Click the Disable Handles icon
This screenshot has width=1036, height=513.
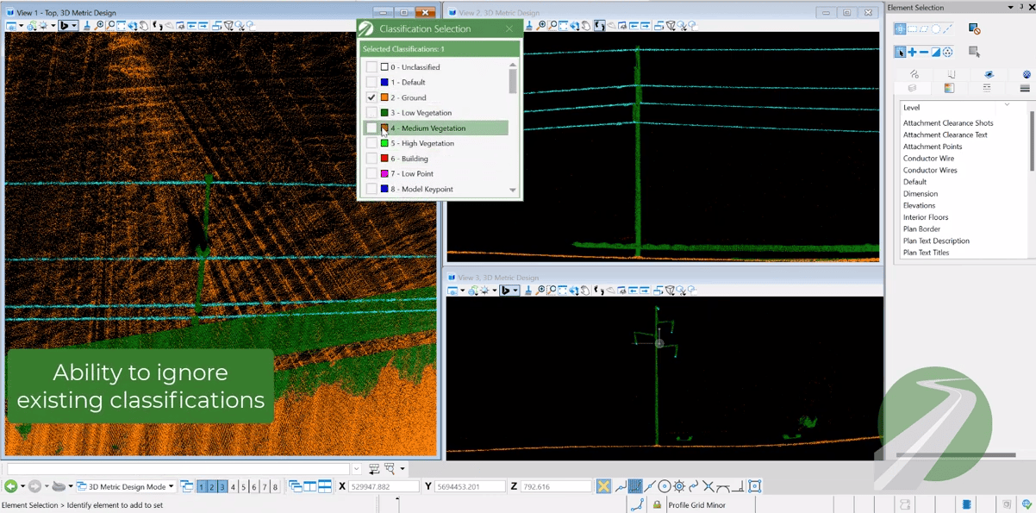[x=974, y=29]
